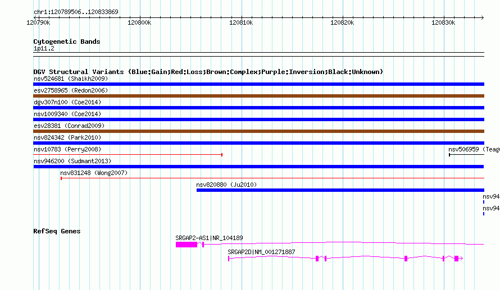Click the Cytogenetic Bands track title
This screenshot has width=500, height=290.
67,42
